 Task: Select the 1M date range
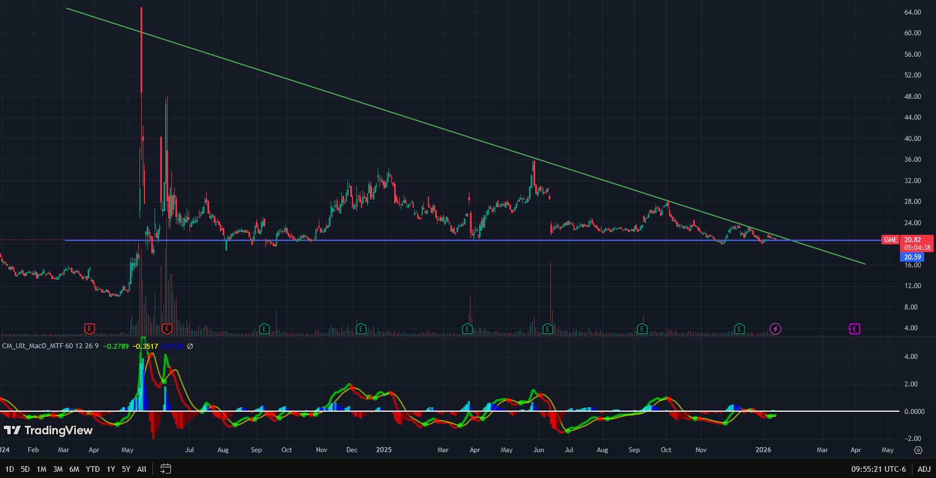[42, 469]
